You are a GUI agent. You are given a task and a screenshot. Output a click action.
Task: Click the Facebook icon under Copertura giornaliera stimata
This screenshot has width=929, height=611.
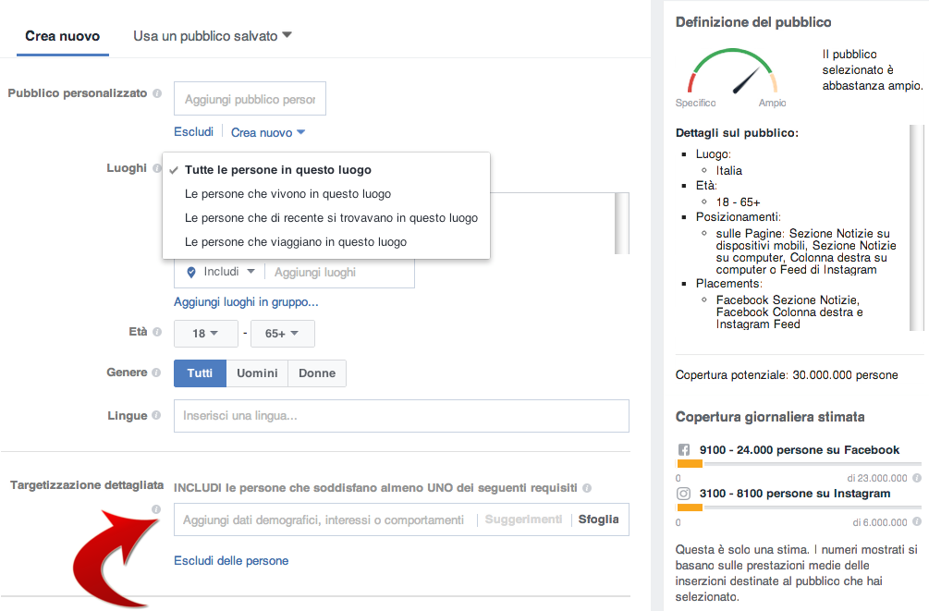684,450
